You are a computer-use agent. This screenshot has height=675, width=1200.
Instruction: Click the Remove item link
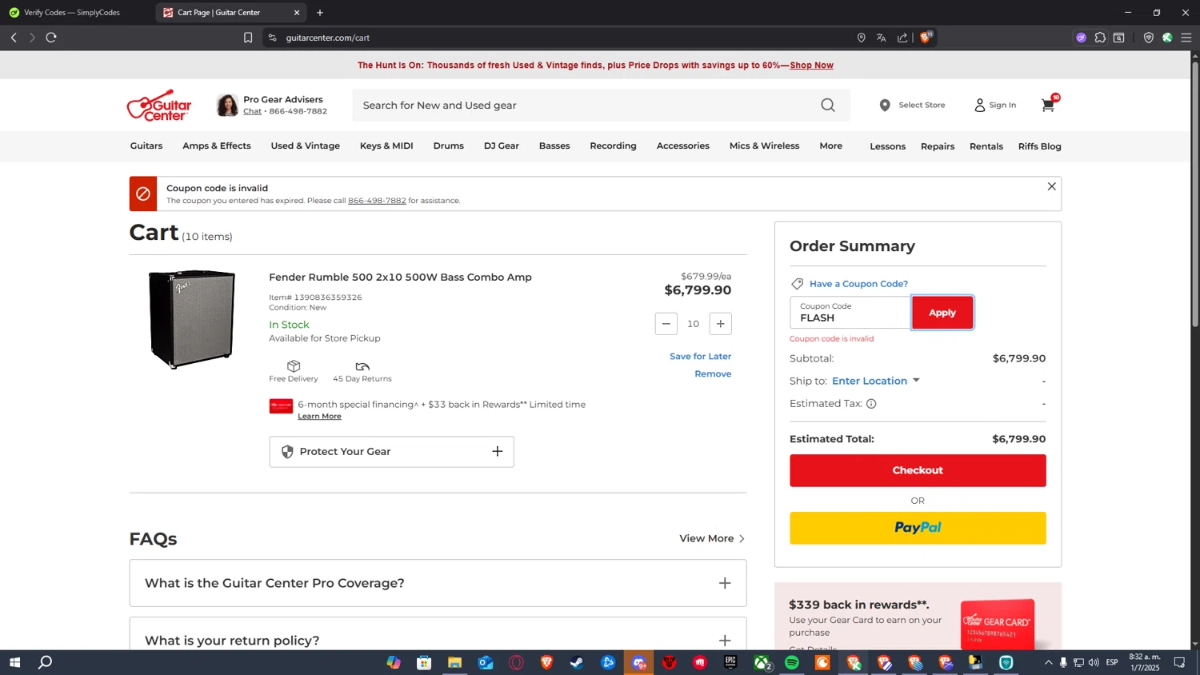713,374
